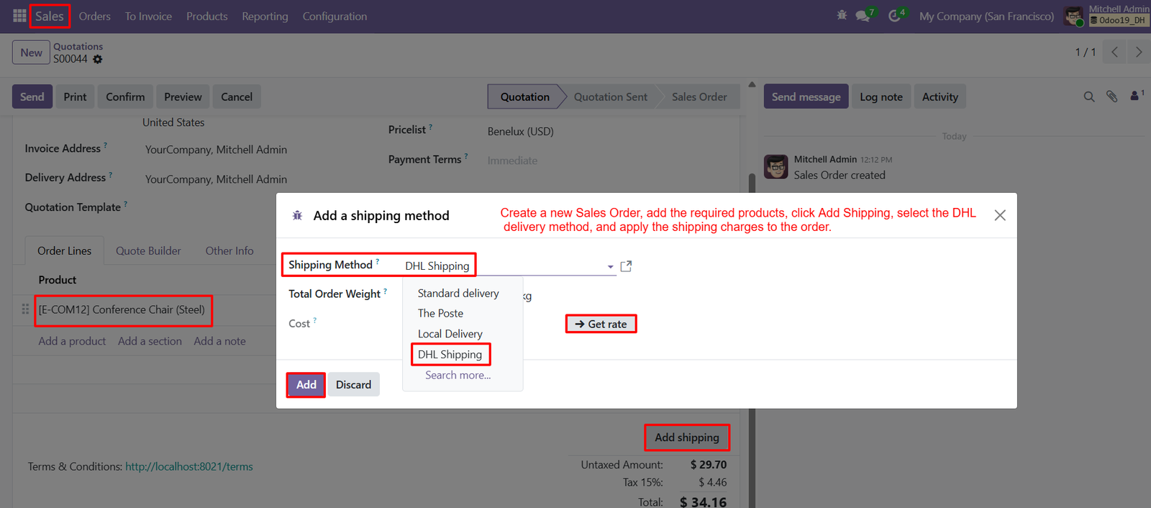The height and width of the screenshot is (508, 1151).
Task: Close the Add a shipping method dialog
Action: point(1000,215)
